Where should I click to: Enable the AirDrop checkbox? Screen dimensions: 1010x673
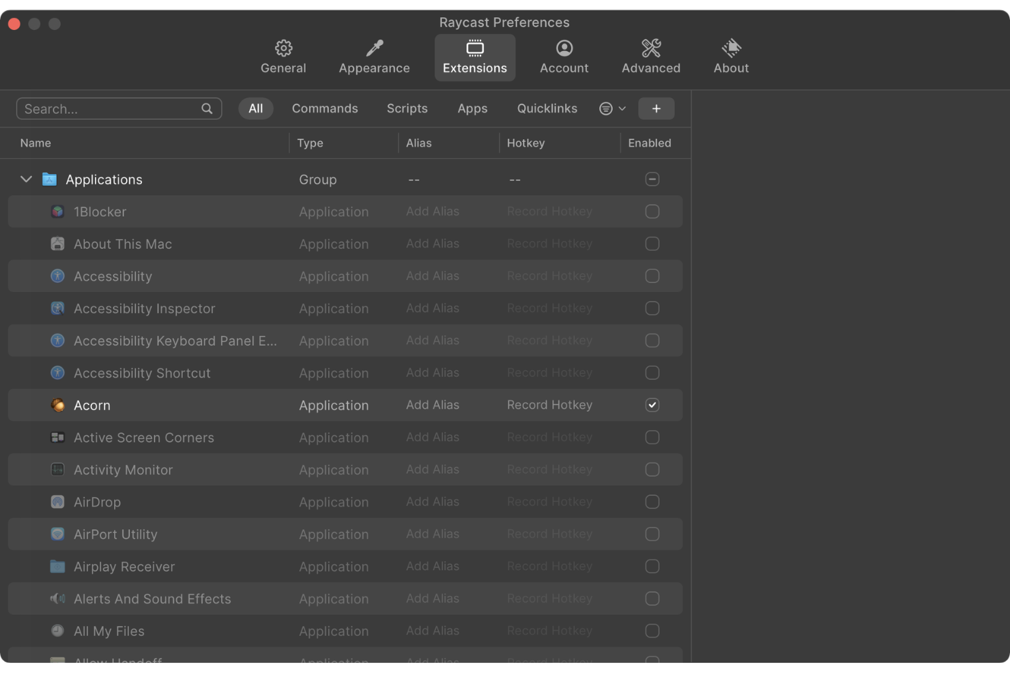(652, 502)
